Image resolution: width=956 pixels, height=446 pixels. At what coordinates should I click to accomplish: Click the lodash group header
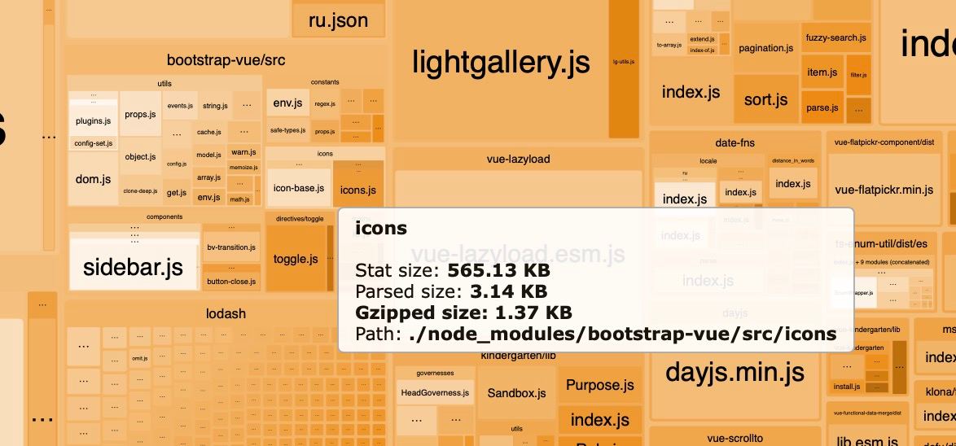(226, 314)
